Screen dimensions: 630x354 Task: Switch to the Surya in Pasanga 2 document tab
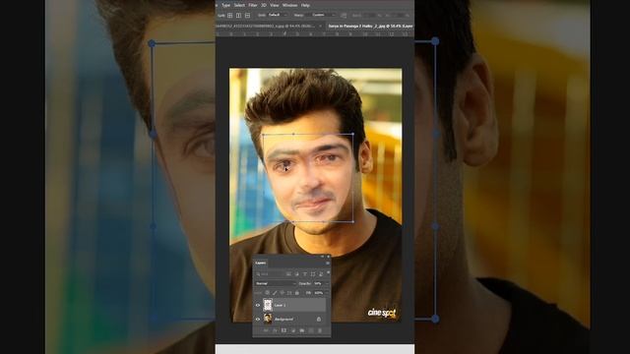pos(370,27)
